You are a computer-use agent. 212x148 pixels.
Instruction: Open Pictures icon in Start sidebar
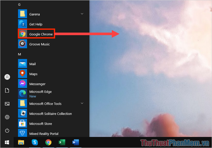[x=7, y=104]
